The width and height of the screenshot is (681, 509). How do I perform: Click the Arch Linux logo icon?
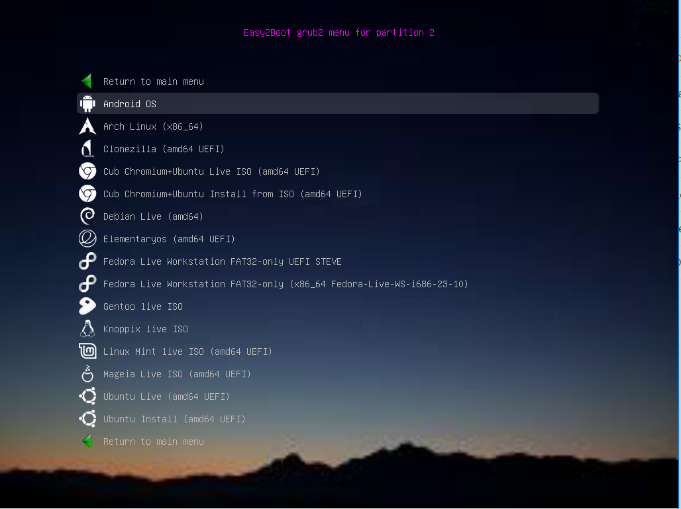point(87,126)
